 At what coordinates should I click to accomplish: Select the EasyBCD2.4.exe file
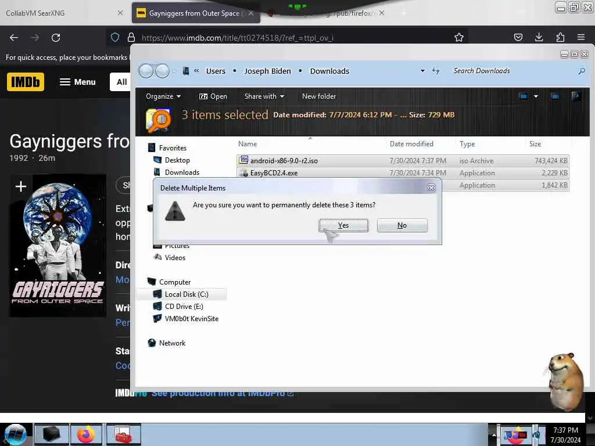coord(403,173)
